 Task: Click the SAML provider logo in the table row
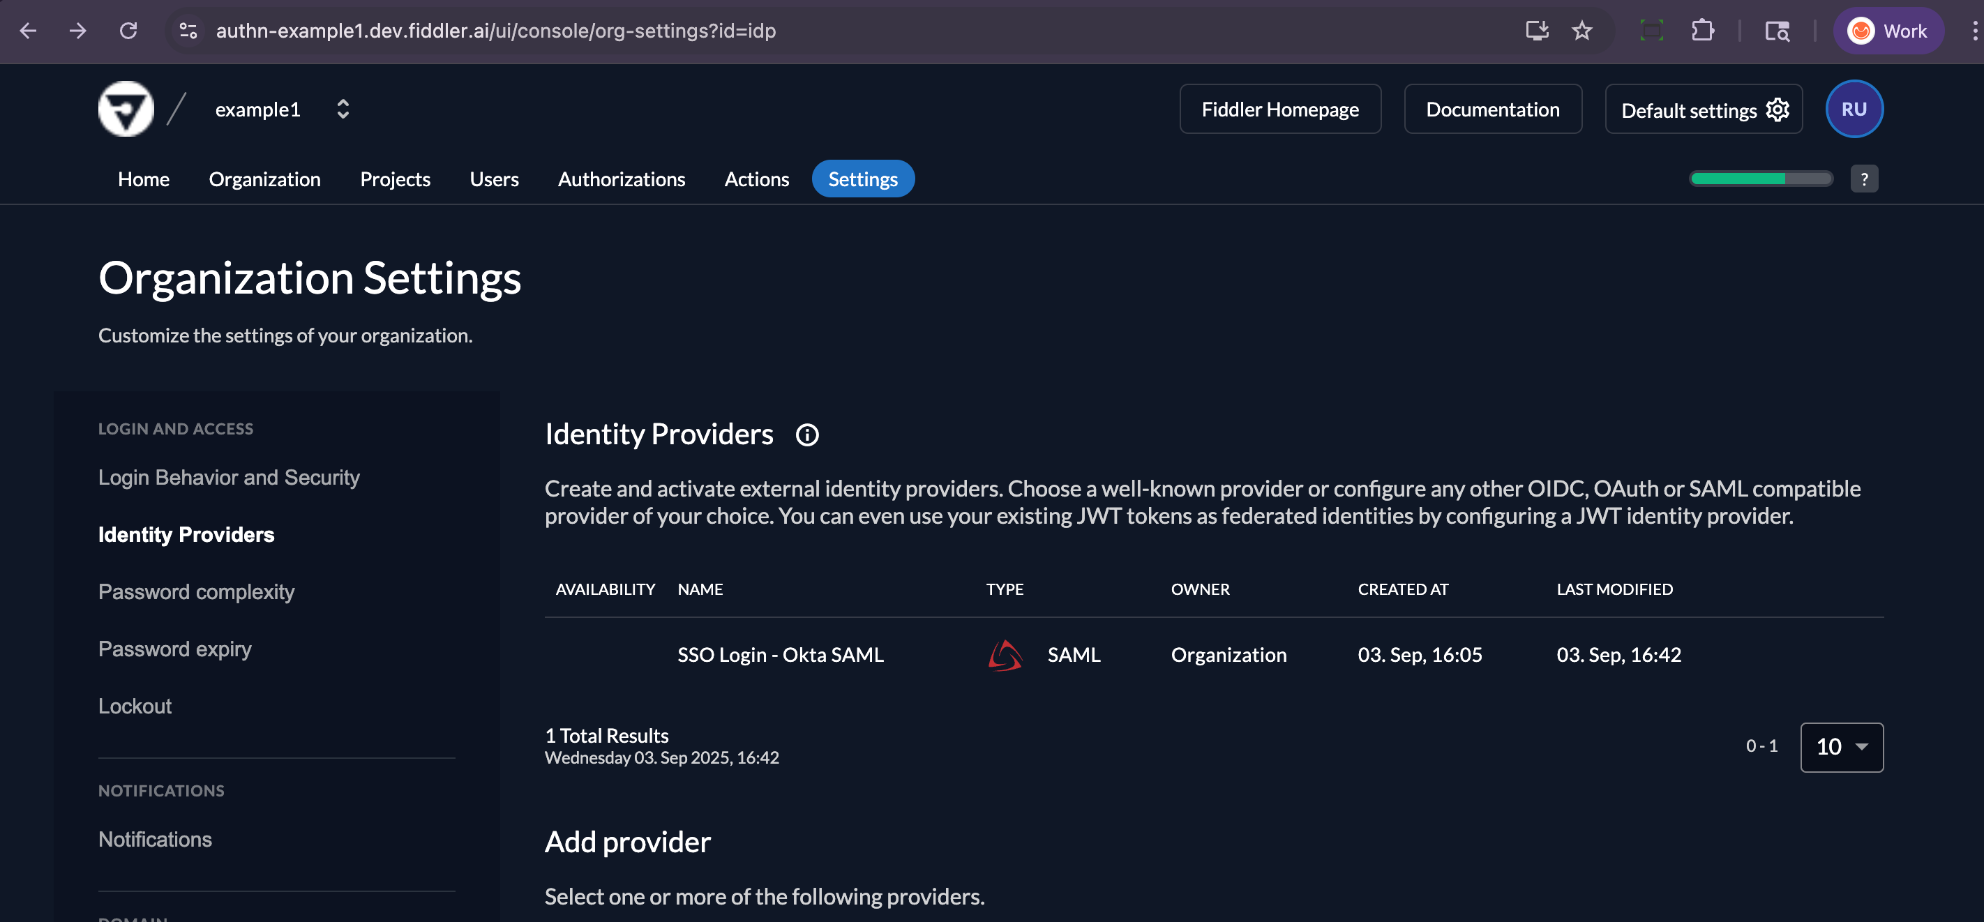(1005, 656)
